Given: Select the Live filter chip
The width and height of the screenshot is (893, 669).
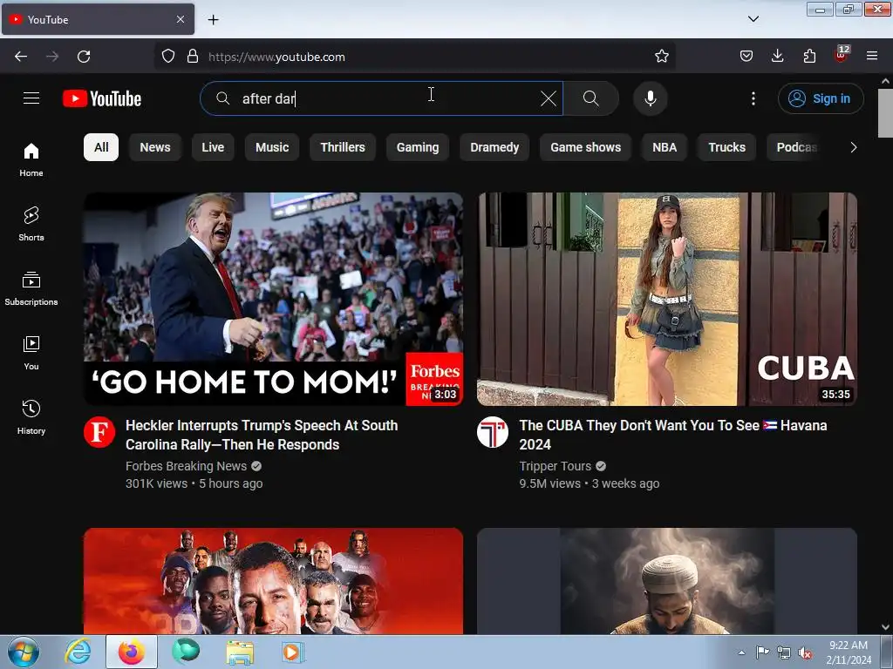Looking at the screenshot, I should coord(213,147).
